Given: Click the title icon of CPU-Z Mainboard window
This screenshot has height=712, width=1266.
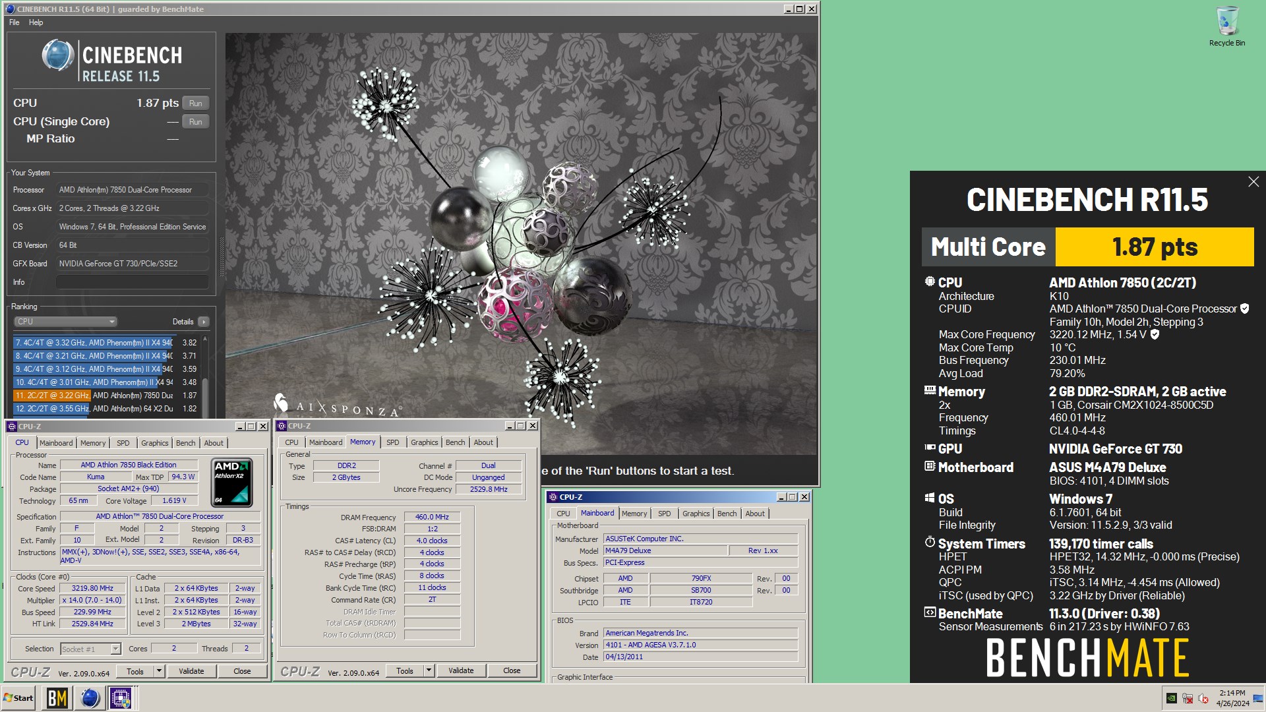Looking at the screenshot, I should [x=553, y=497].
